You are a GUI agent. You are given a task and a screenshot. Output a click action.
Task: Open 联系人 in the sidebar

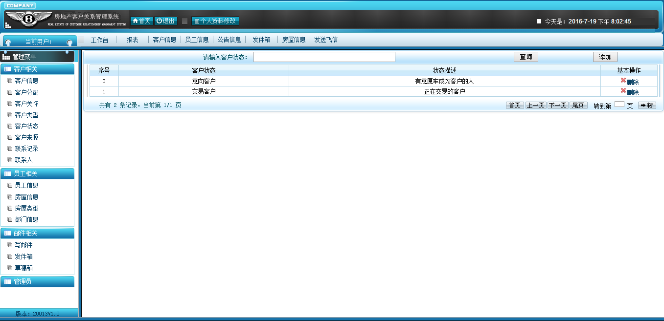pyautogui.click(x=23, y=160)
